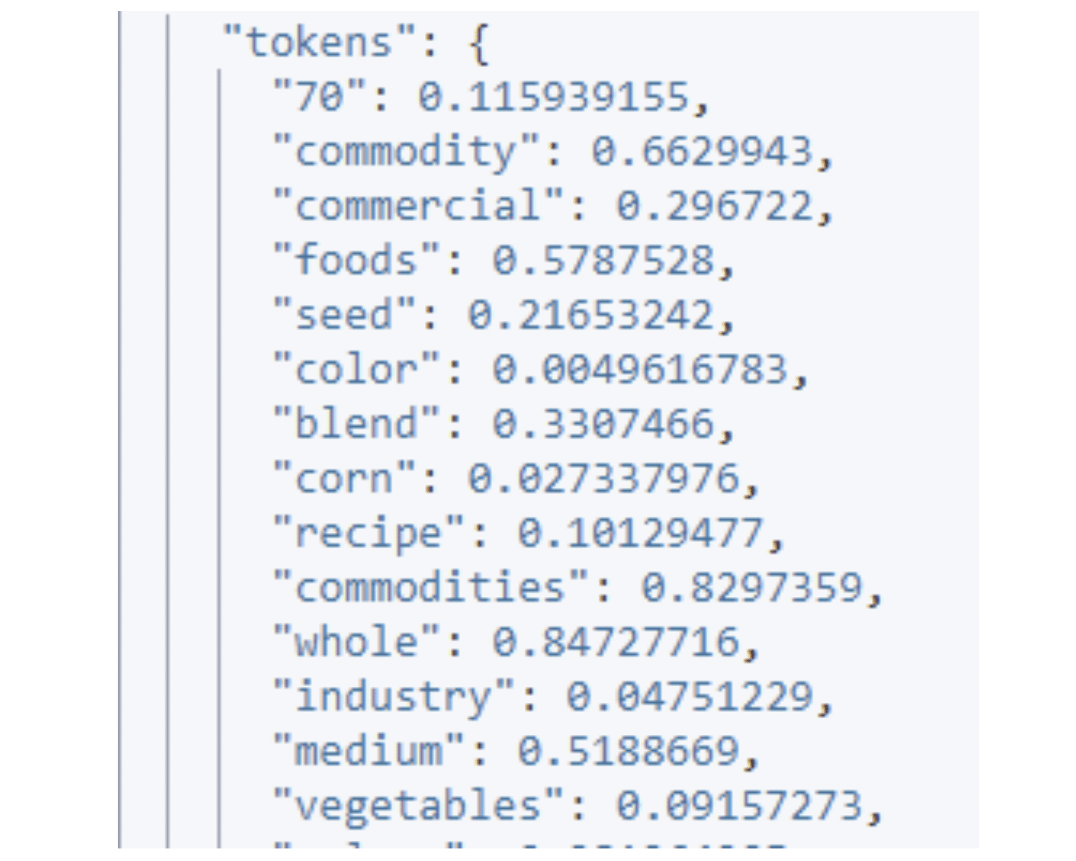Click the "corn" key

click(x=344, y=478)
